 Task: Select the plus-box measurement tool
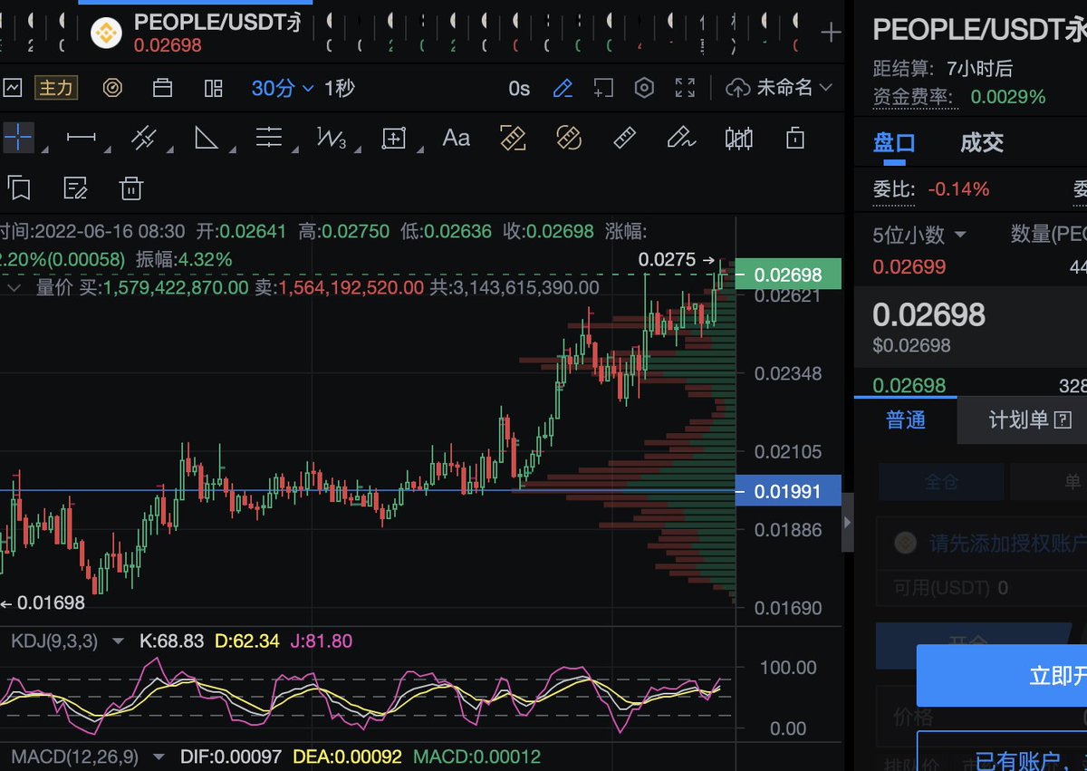[394, 138]
